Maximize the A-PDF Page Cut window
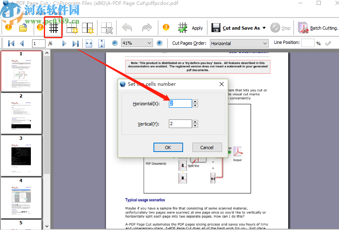The width and height of the screenshot is (339, 230). pyautogui.click(x=319, y=3)
